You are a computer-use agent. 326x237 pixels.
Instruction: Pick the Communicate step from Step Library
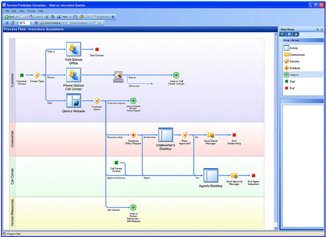[x=294, y=54]
